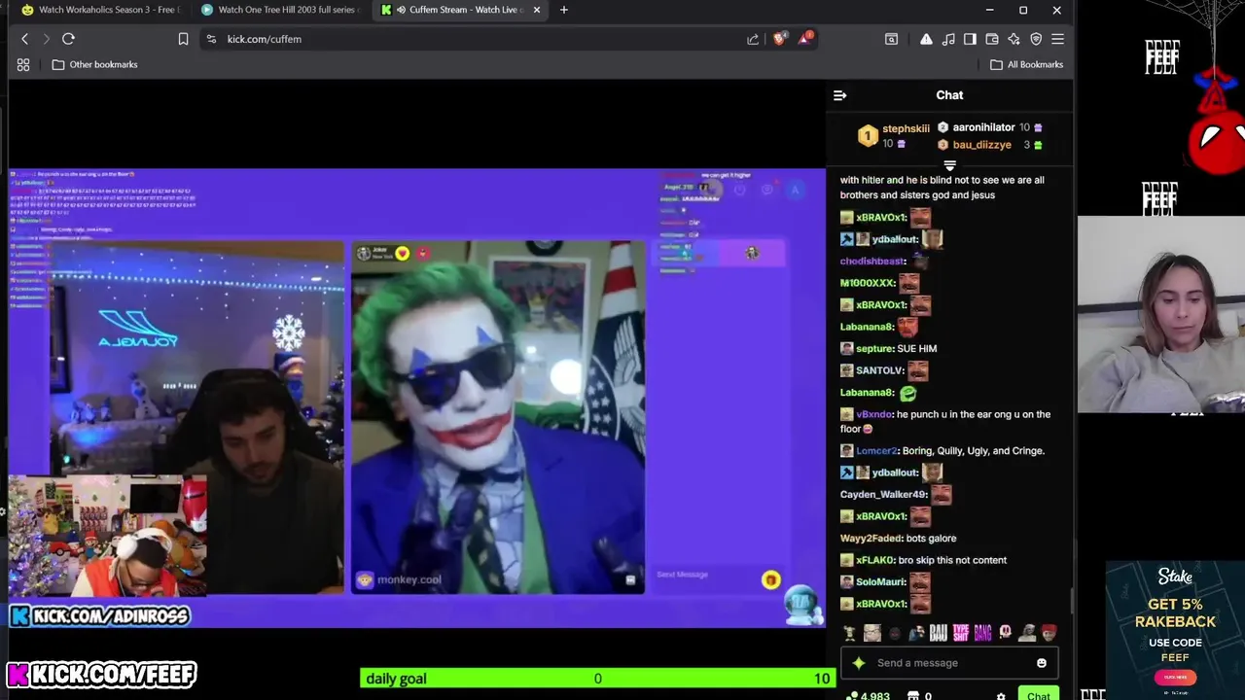
Task: Go back to previous page
Action: (x=25, y=39)
